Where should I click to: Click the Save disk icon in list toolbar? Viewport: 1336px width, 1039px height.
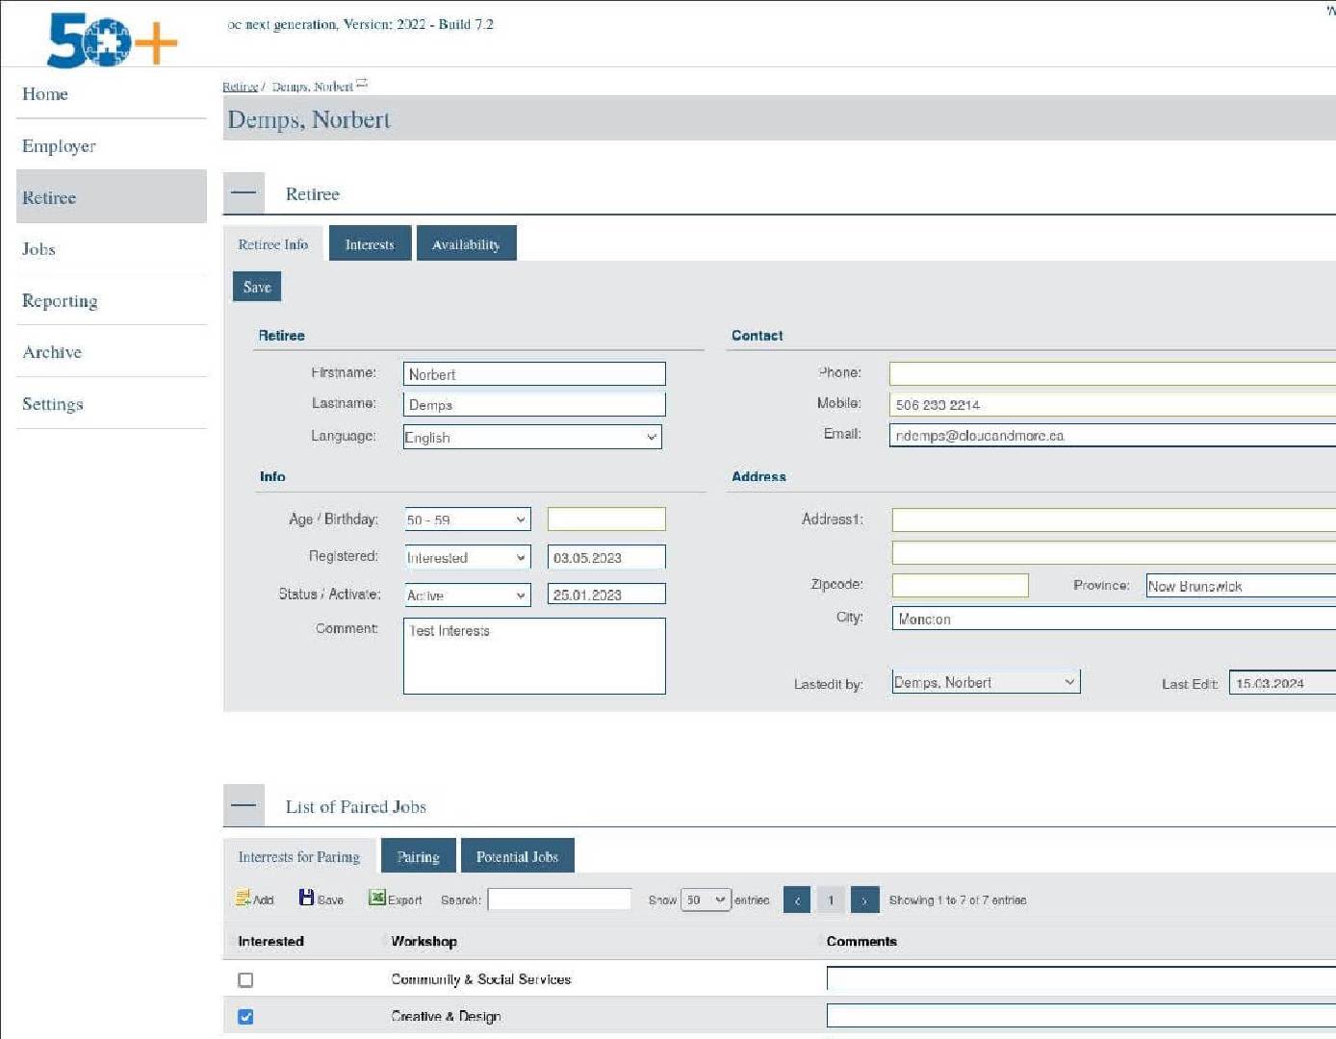point(321,899)
